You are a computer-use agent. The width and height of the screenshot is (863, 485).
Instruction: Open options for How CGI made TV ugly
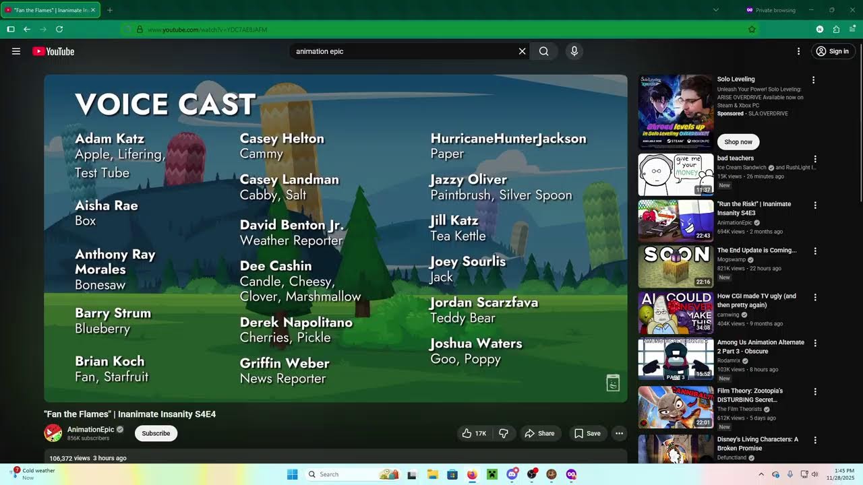tap(815, 297)
